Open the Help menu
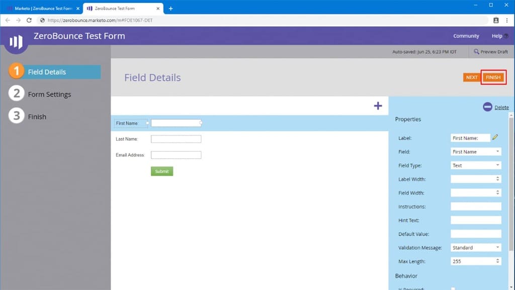515x290 pixels. pos(499,36)
